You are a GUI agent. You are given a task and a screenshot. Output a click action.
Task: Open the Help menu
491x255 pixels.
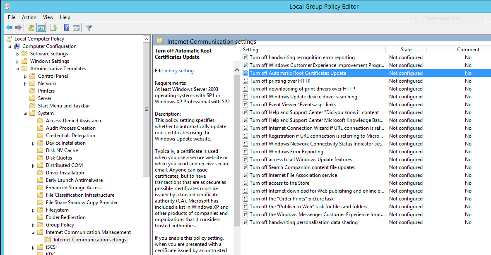point(65,17)
